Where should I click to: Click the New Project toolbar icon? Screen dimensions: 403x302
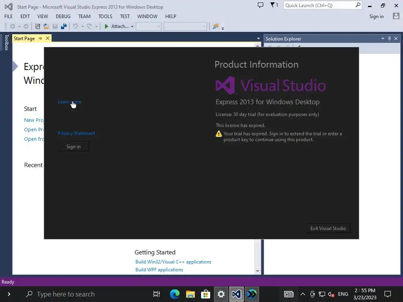coord(37,26)
